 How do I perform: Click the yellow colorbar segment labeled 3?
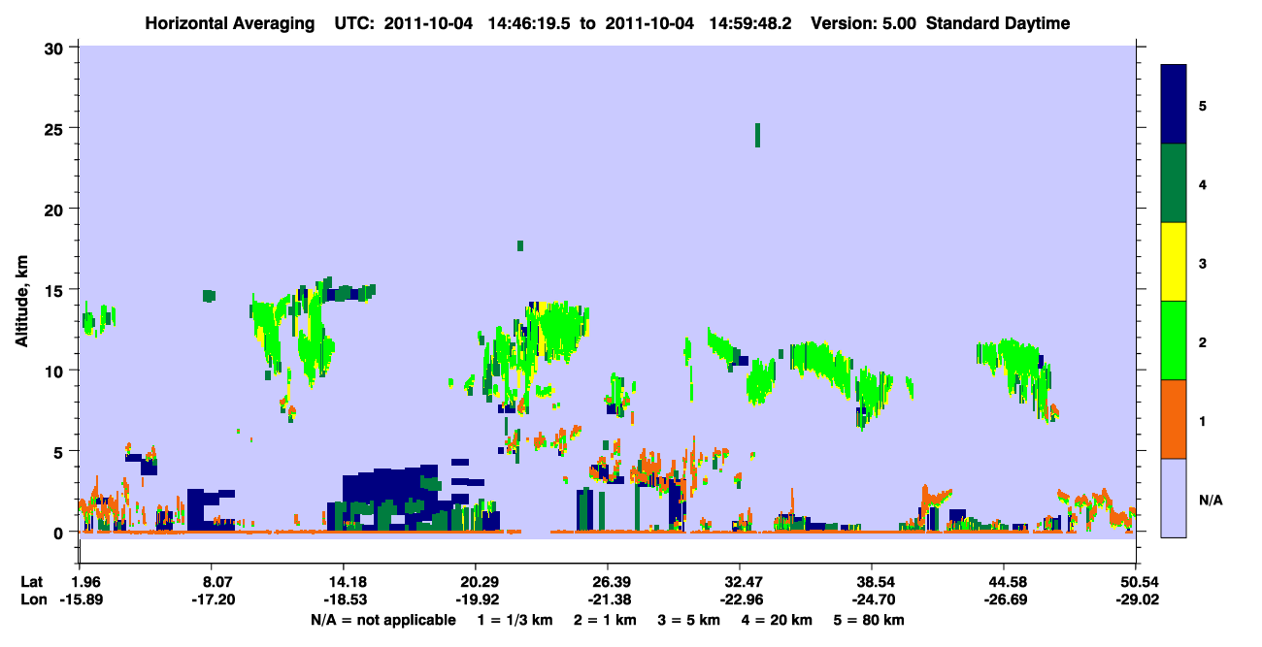(x=1174, y=262)
